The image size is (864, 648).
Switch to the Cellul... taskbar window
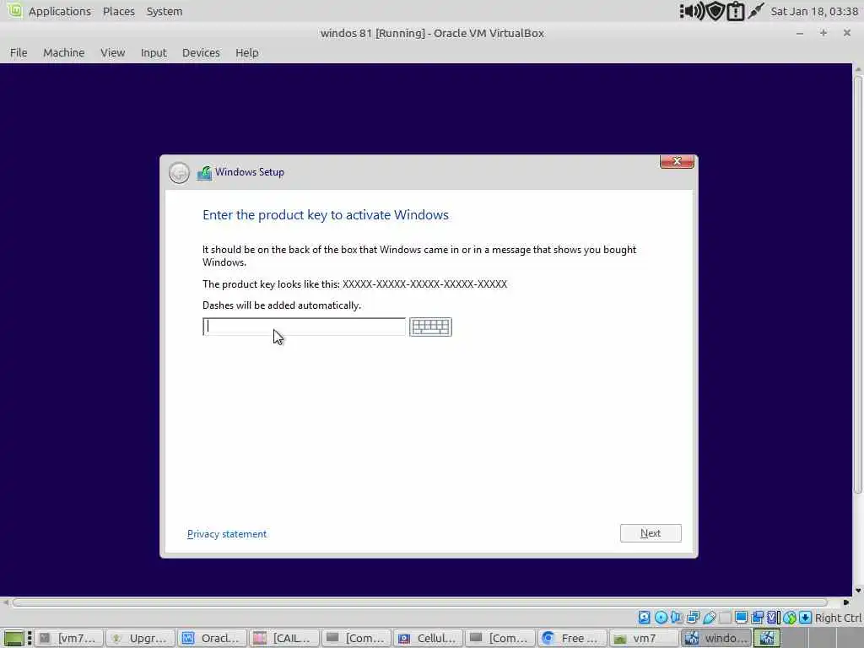click(427, 638)
